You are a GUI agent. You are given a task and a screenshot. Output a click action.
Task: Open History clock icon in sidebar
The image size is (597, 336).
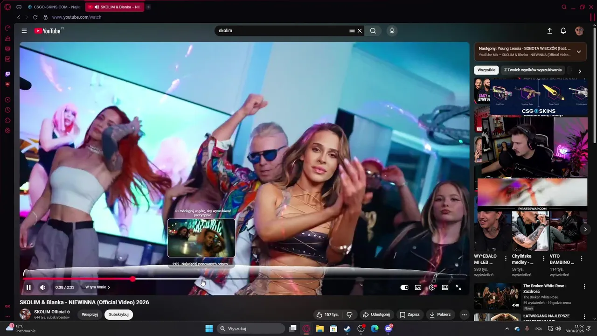(x=7, y=110)
